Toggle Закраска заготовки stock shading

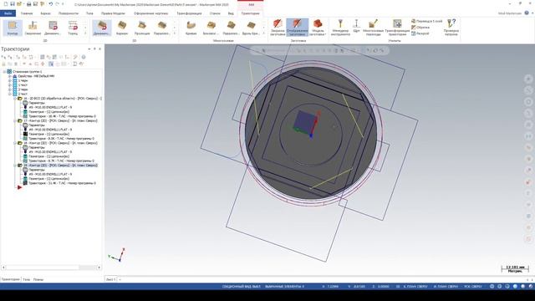click(278, 28)
